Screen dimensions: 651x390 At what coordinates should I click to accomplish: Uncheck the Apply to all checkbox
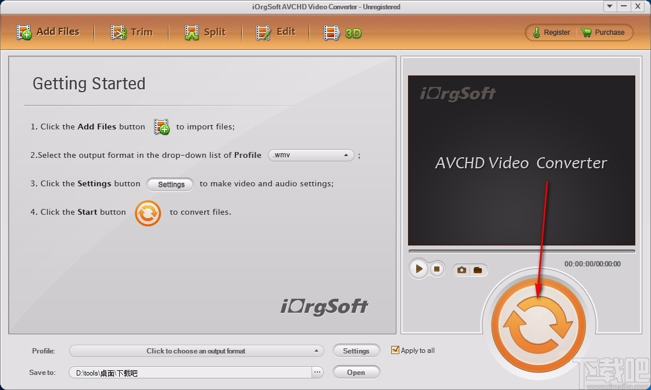(396, 350)
